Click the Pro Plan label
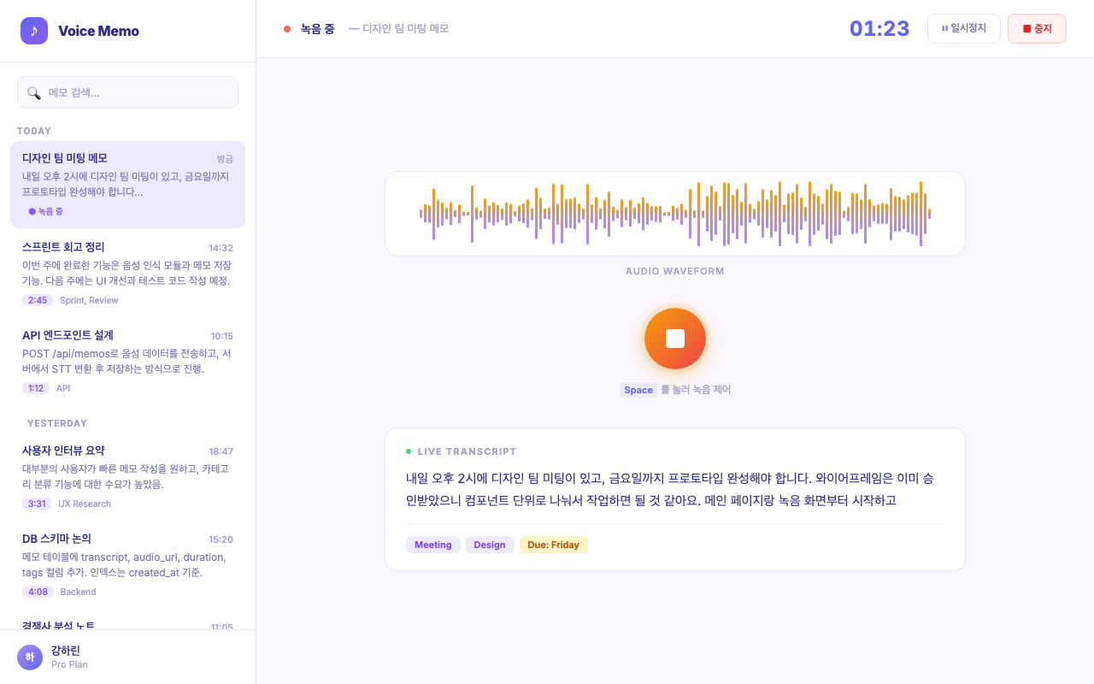Screen dimensions: 1094x684 coord(69,664)
